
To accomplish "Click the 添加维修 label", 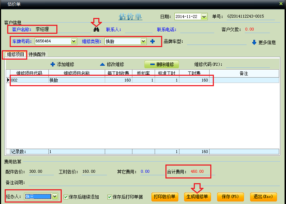I will click(x=65, y=64).
